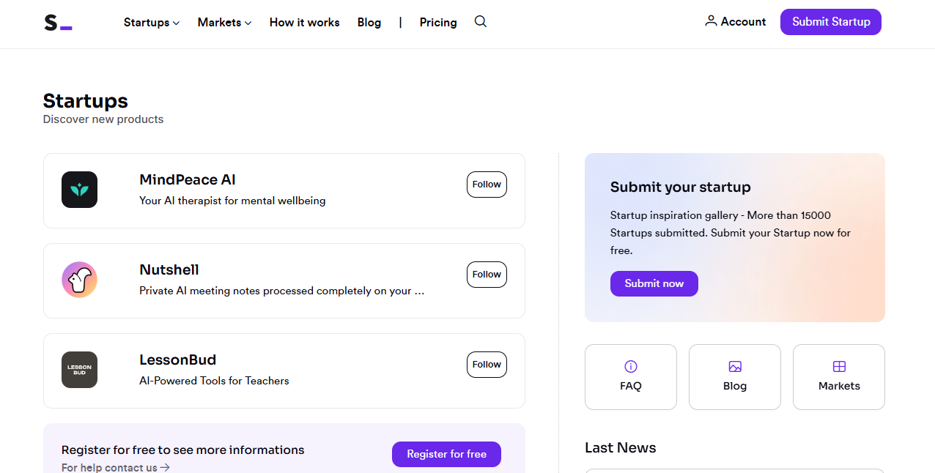Click the FAQ info circle icon
Image resolution: width=935 pixels, height=473 pixels.
(x=631, y=366)
